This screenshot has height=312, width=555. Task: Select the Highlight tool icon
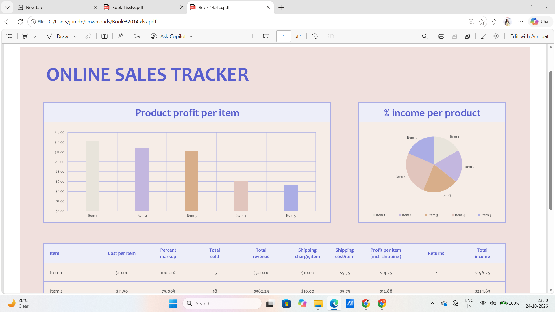coord(25,36)
